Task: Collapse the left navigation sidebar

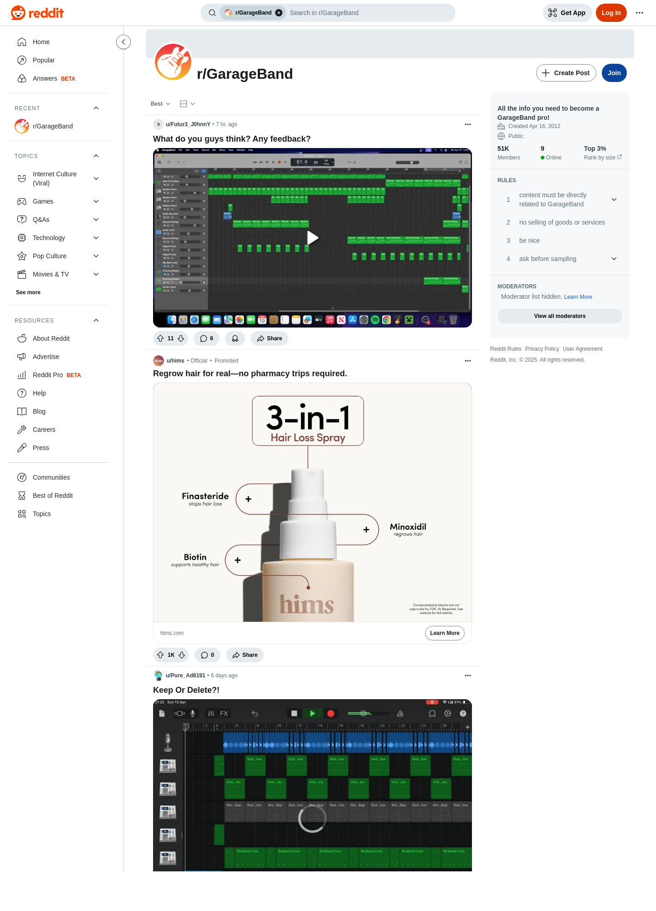Action: pos(123,42)
